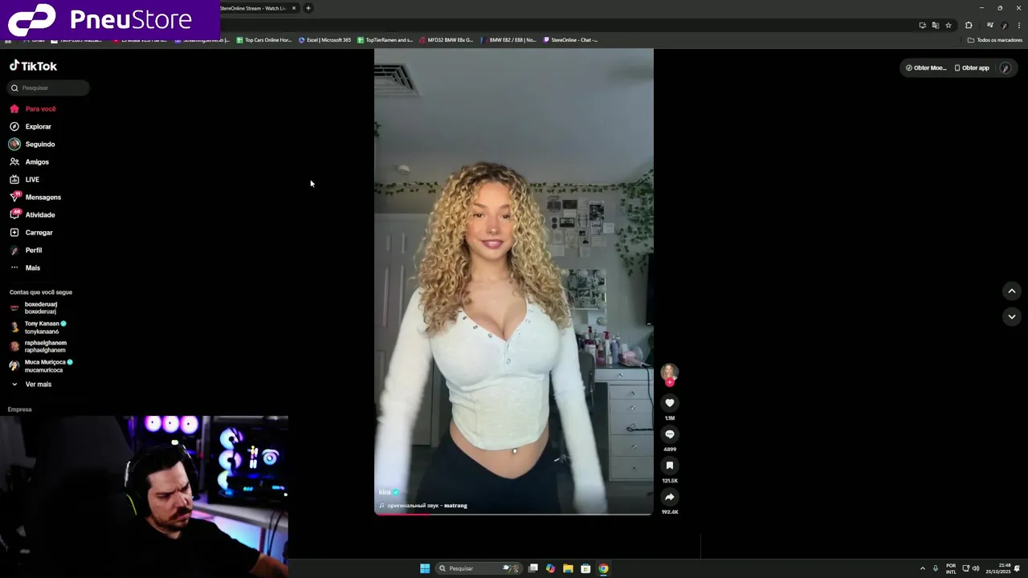Viewport: 1028px width, 578px height.
Task: Open the Mais menu
Action: pyautogui.click(x=25, y=267)
